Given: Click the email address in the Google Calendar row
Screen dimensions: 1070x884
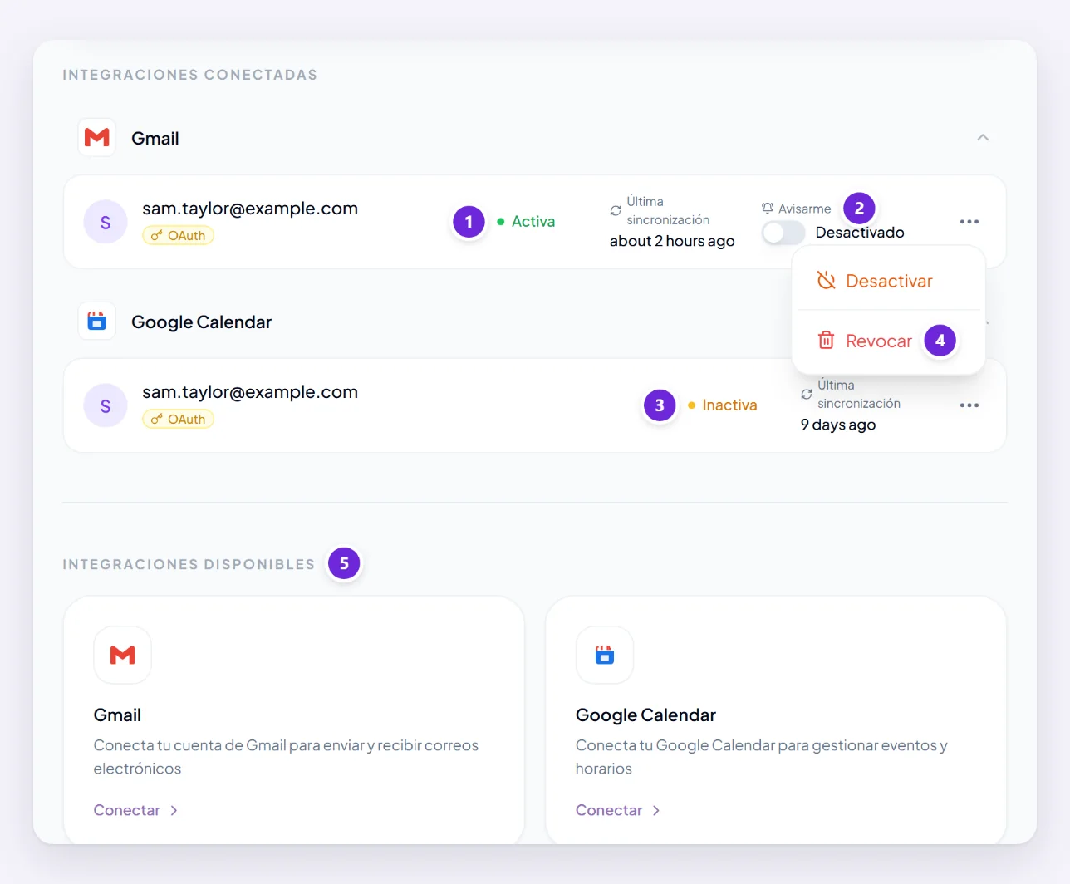Looking at the screenshot, I should pyautogui.click(x=250, y=392).
